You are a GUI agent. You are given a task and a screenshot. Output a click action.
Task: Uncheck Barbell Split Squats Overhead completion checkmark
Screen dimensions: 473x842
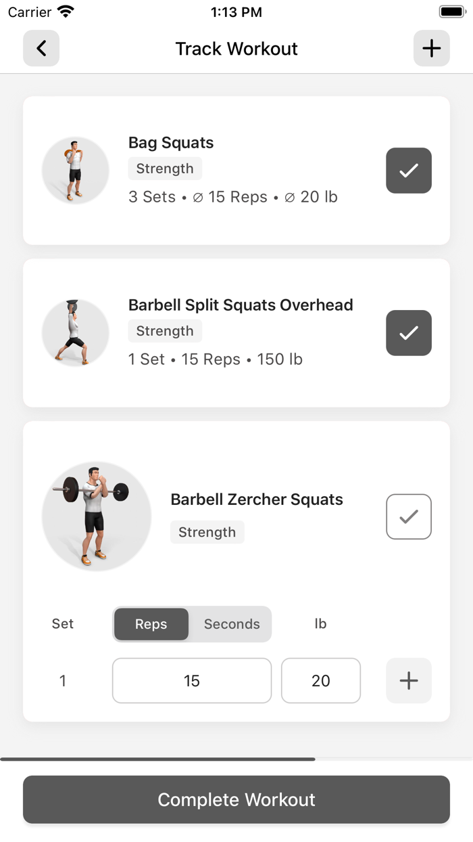pos(408,333)
